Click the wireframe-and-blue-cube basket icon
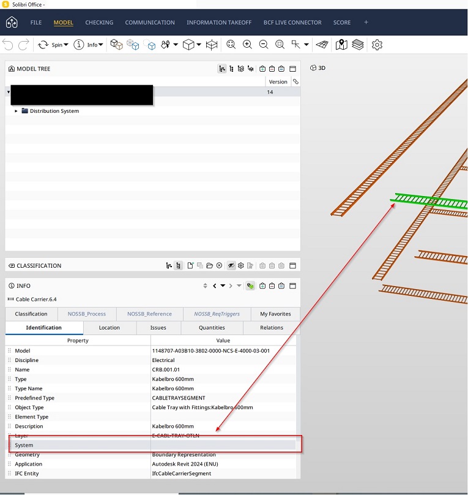 (133, 45)
